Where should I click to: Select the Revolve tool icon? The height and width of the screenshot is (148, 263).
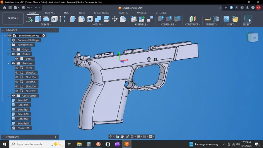(46, 19)
